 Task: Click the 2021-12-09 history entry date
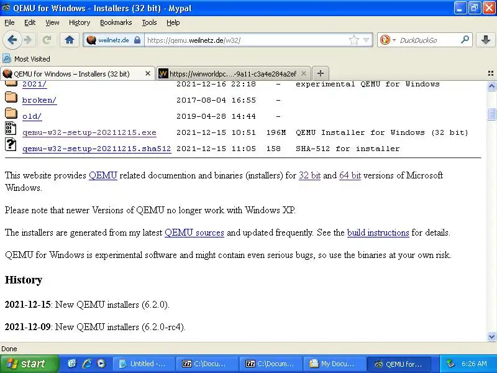[x=27, y=327]
